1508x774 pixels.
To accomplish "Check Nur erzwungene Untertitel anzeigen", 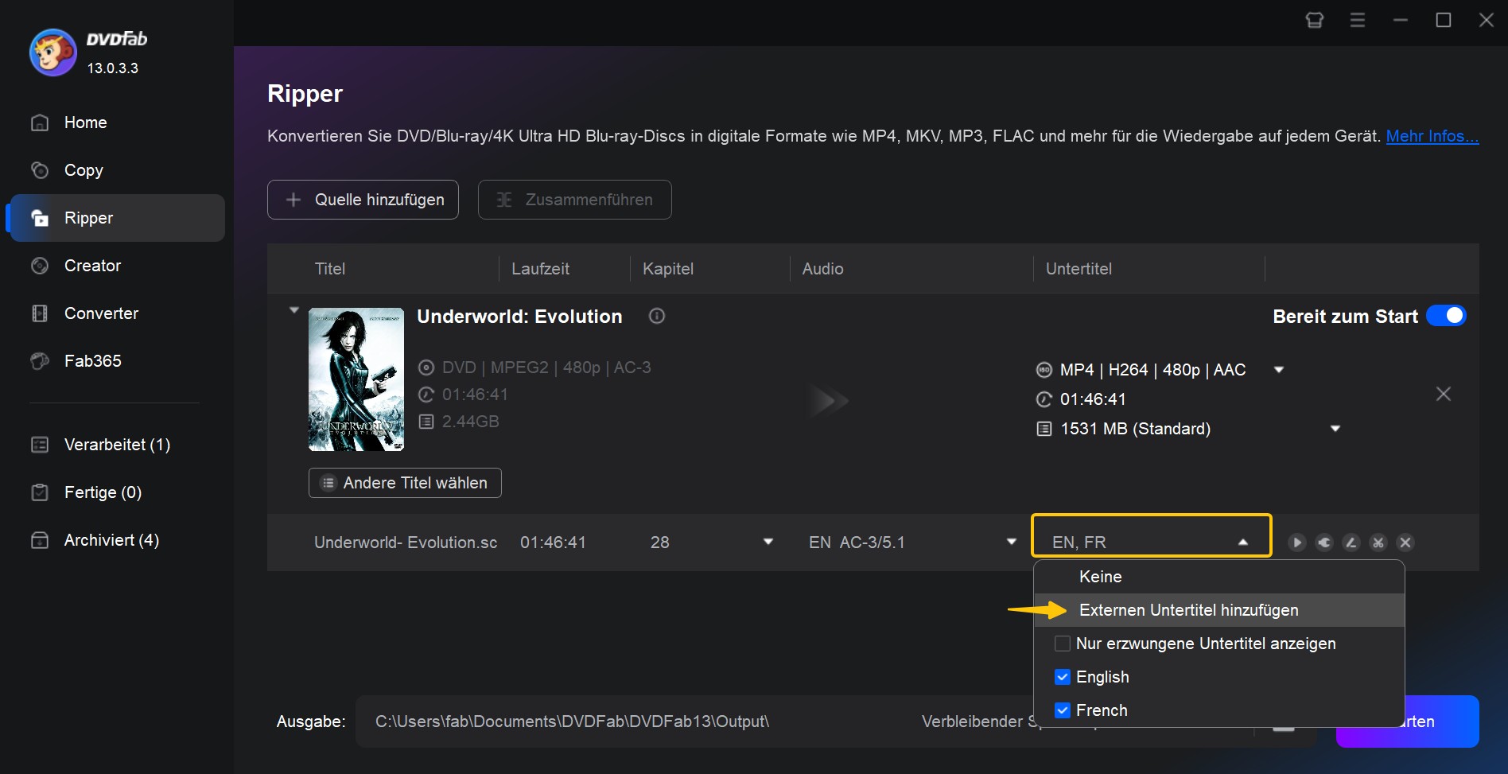I will coord(1063,644).
